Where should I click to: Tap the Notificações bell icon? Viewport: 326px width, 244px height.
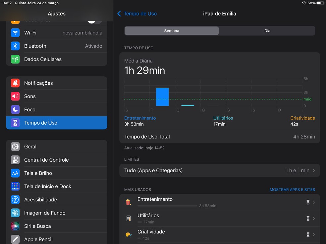click(15, 83)
